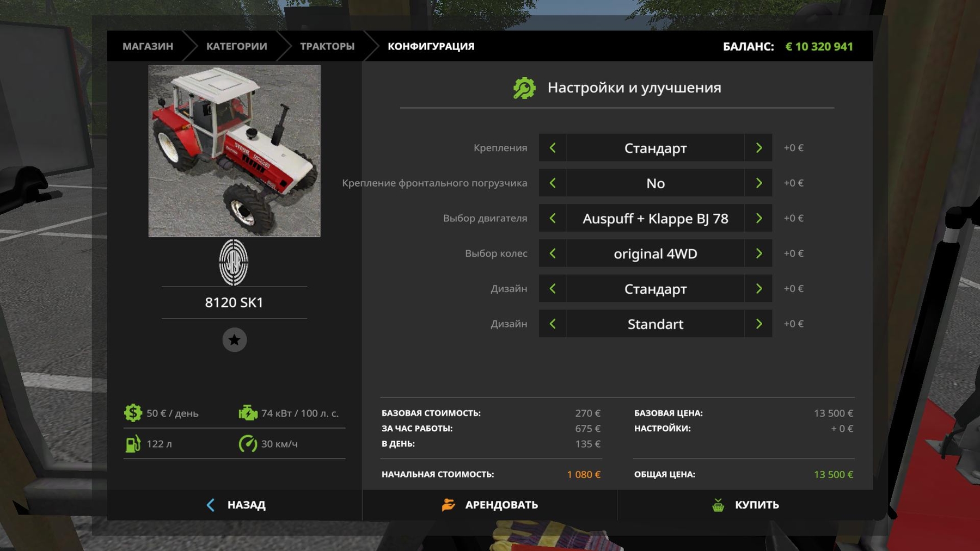This screenshot has width=980, height=551.
Task: Click the green wrench settings icon
Action: (524, 88)
